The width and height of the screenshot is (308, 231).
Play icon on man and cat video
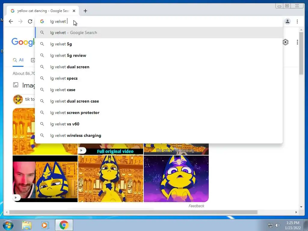(17, 198)
